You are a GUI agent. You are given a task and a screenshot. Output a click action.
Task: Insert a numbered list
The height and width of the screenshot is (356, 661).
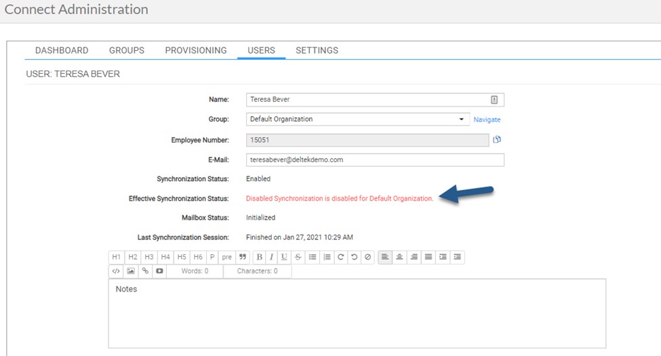[x=326, y=258]
